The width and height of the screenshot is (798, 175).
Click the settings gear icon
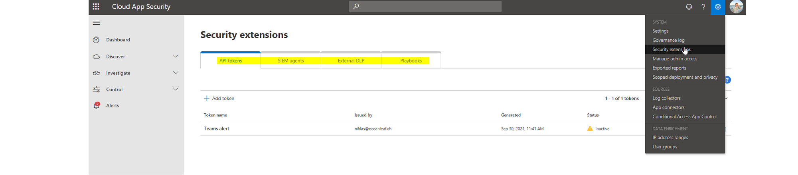click(718, 7)
